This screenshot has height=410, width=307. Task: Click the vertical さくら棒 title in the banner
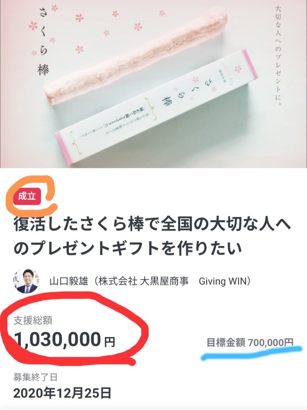(x=43, y=41)
